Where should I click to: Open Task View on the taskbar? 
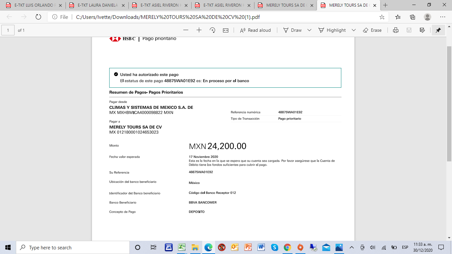153,247
